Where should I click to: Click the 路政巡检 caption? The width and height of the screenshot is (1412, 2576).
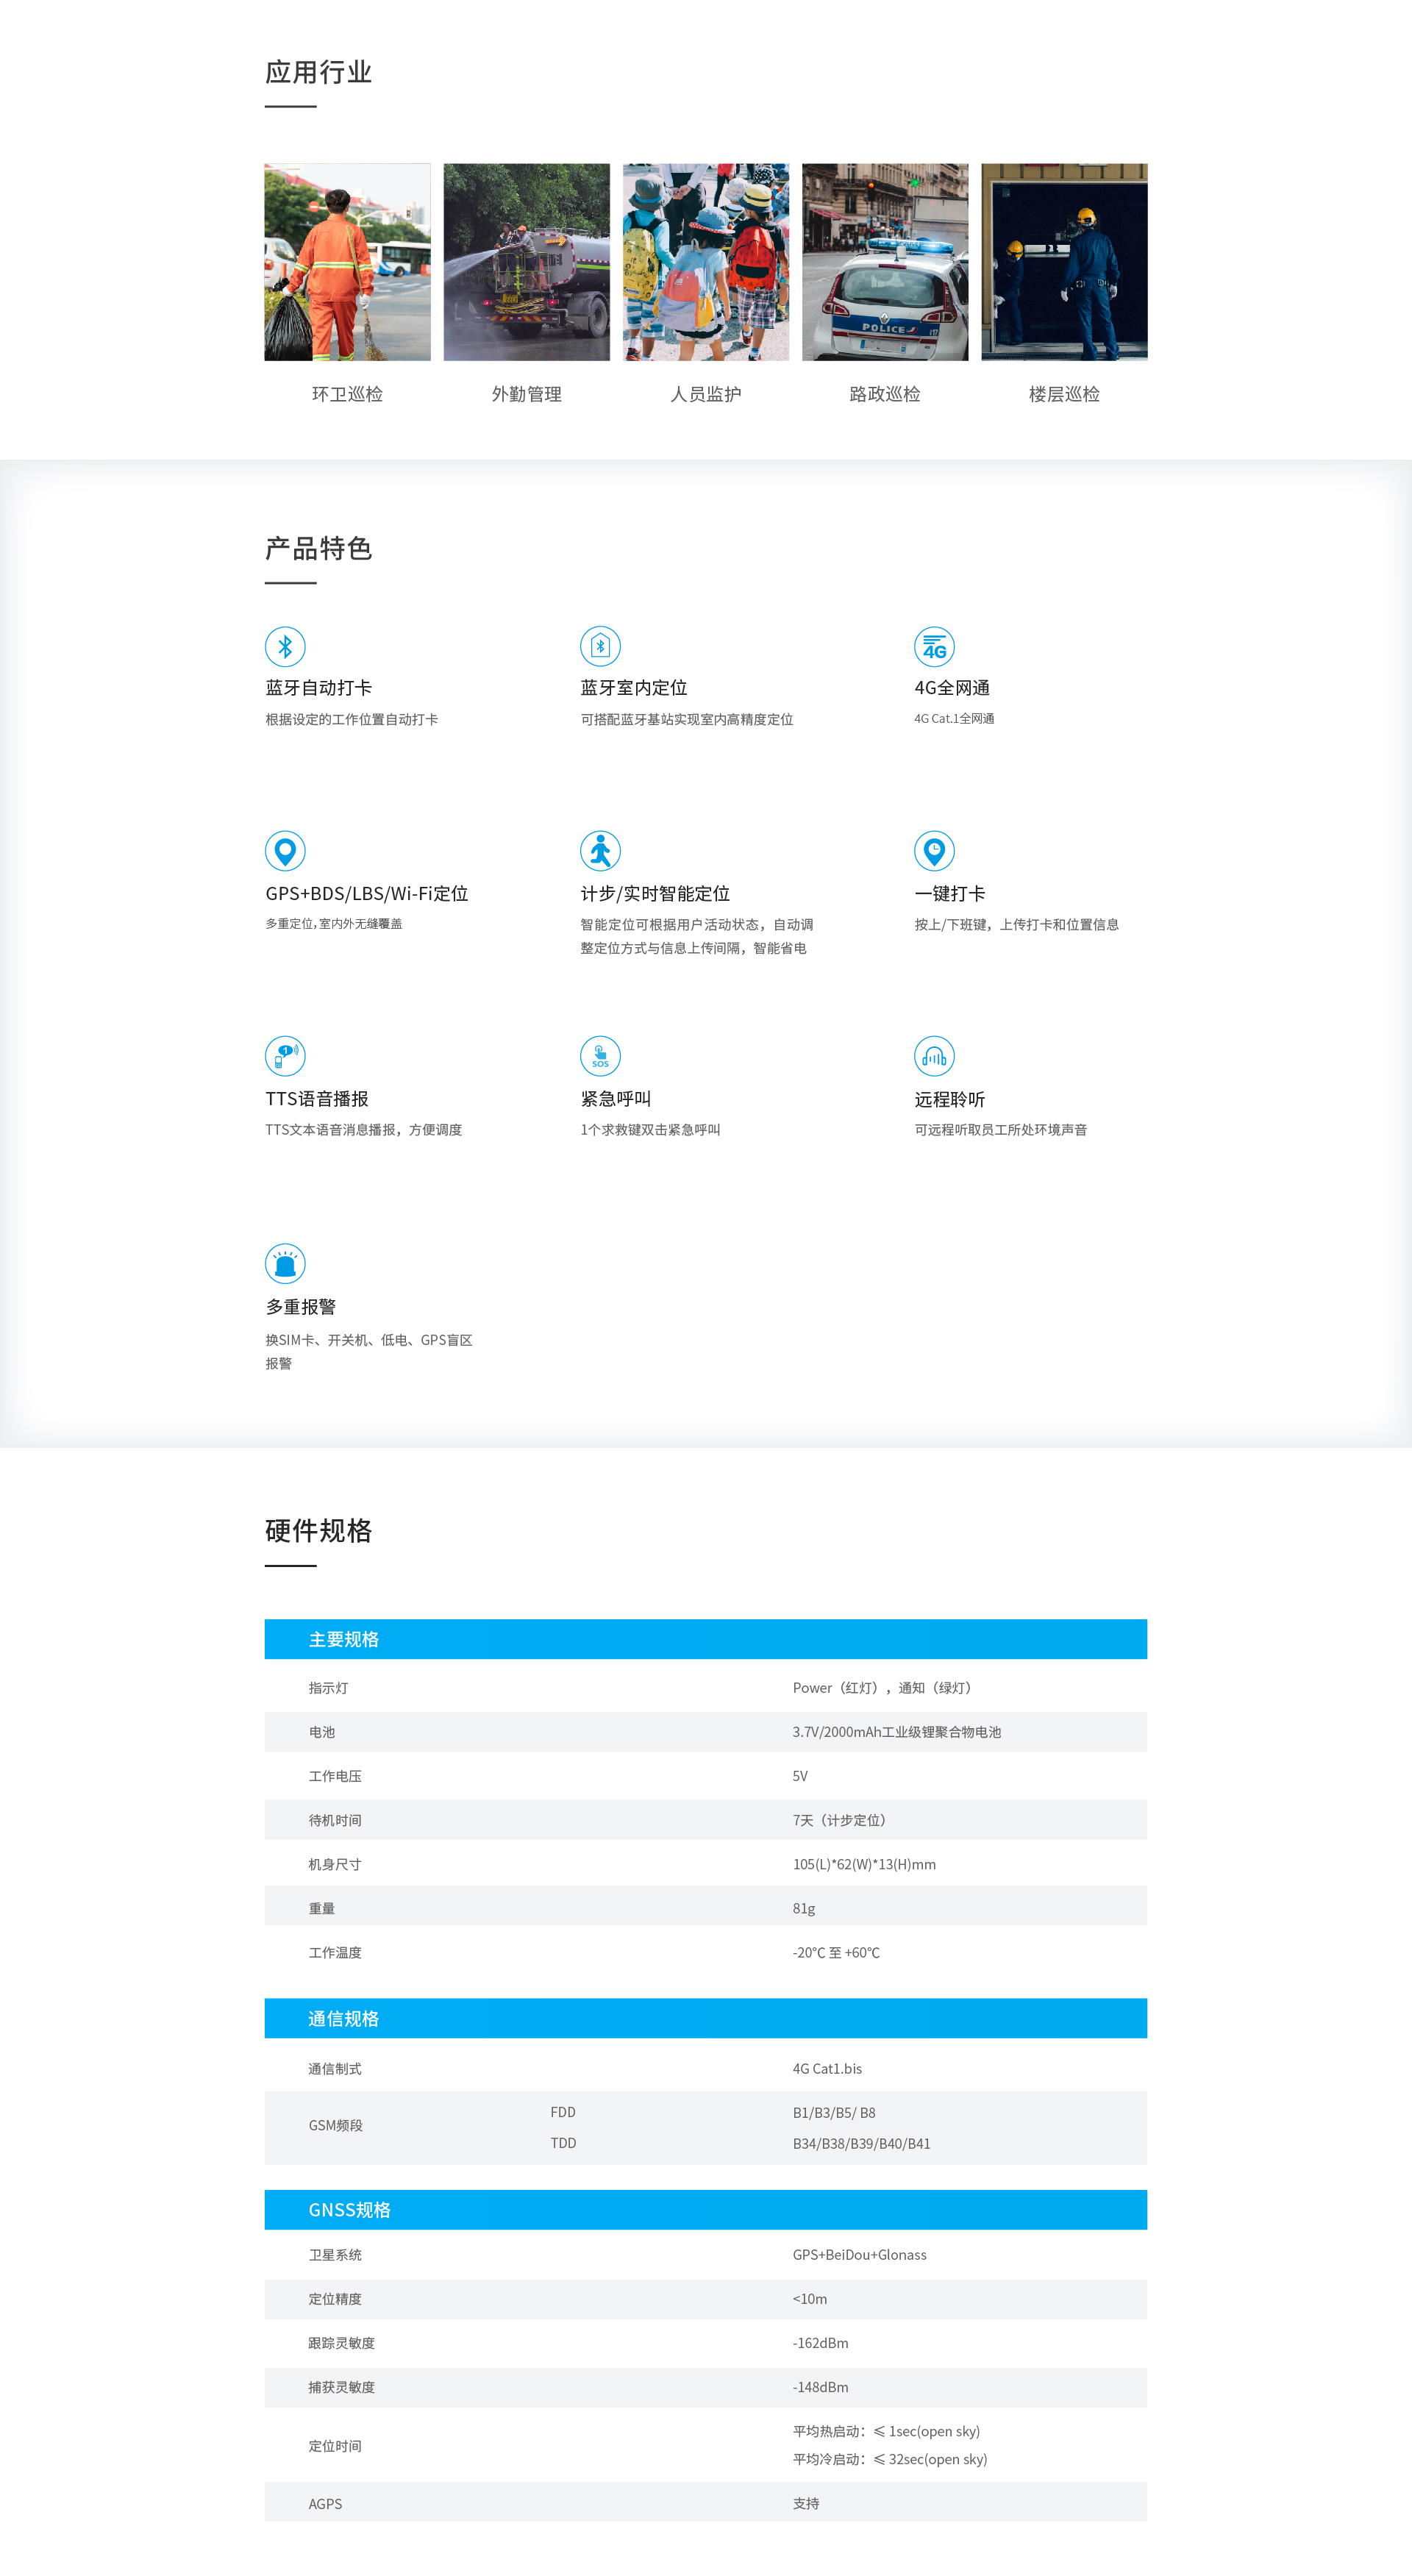(885, 394)
